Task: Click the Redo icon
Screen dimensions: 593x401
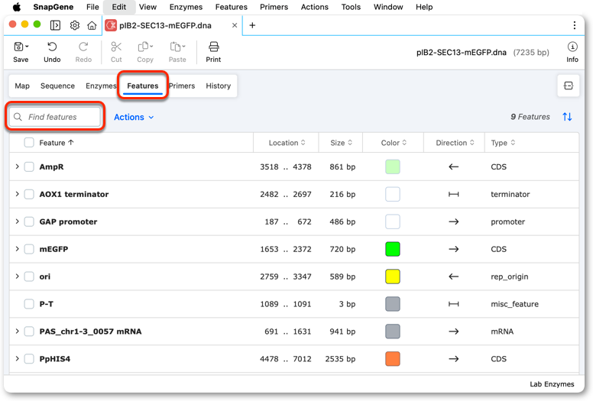Action: (x=83, y=47)
